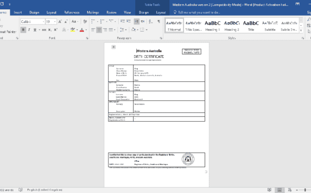Screen dimensions: 311x193
Task: Click Format Painter
Action: pyautogui.click(x=8, y=32)
